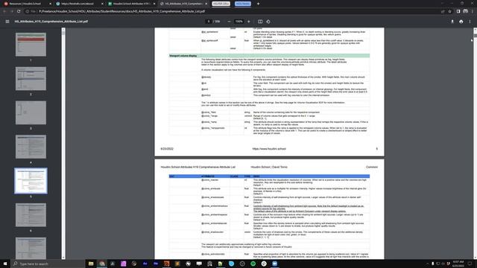477x268 pixels.
Task: Close the Houdini School Attributes spreadsheet tab
Action: [154, 4]
